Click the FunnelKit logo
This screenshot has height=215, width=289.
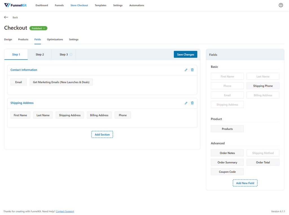15,5
